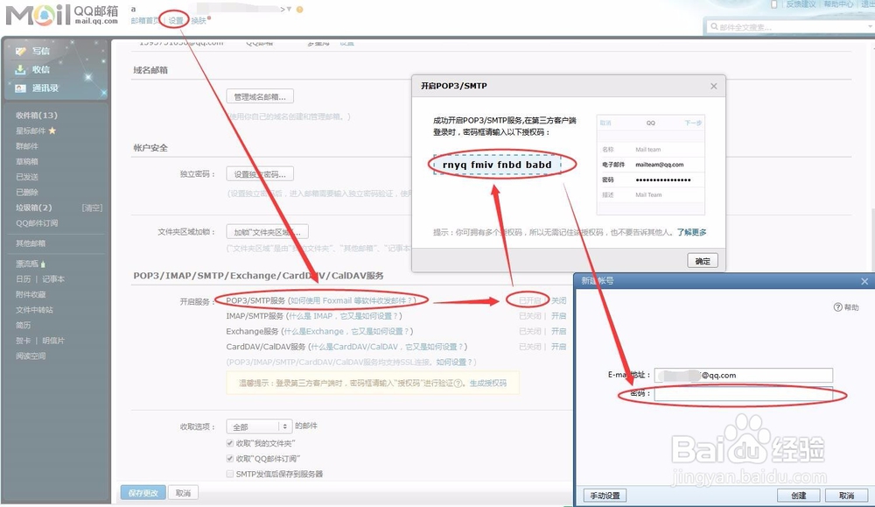Open the 全部 fetch options dropdown
875x507 pixels.
[259, 426]
